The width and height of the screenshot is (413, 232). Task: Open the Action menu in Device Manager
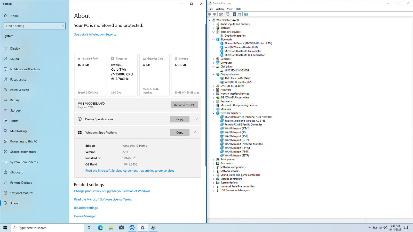tap(220, 9)
